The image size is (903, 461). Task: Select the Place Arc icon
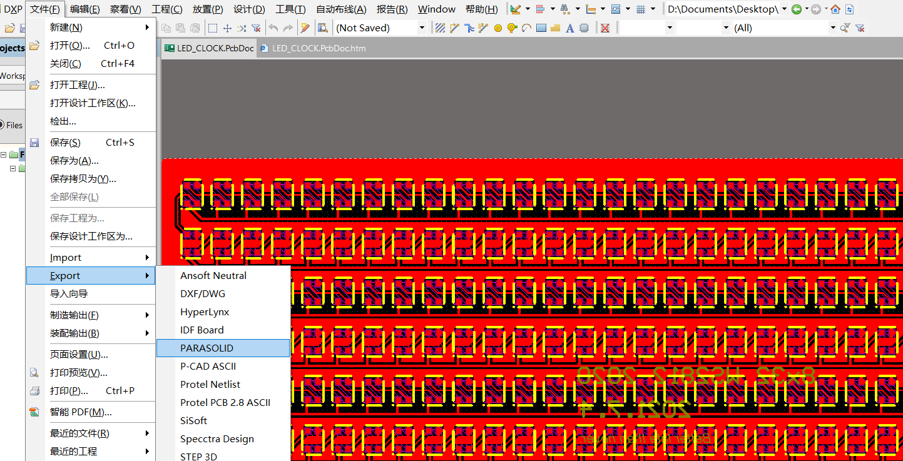[x=526, y=28]
